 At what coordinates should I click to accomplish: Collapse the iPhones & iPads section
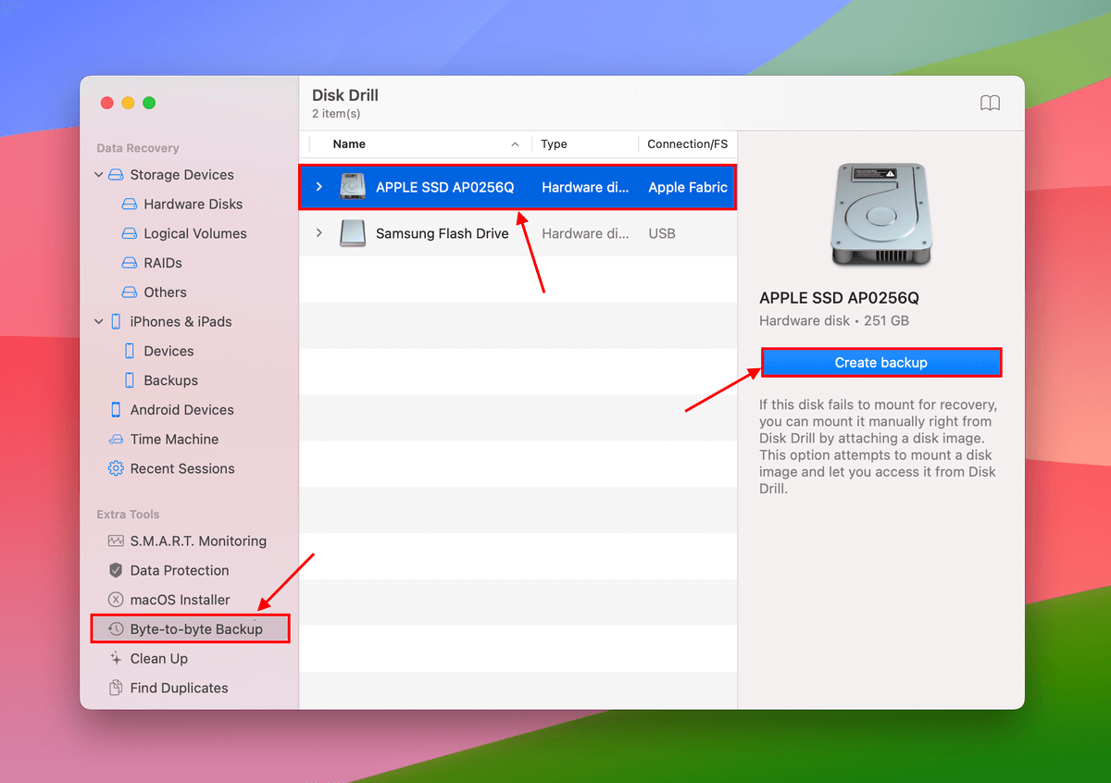(x=98, y=321)
